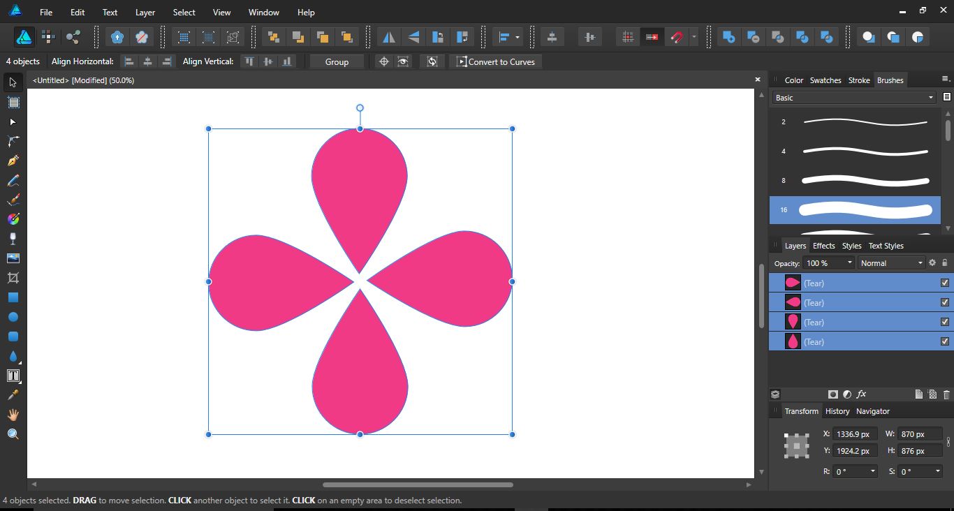The height and width of the screenshot is (511, 954).
Task: Apply the Add boolean operation
Action: click(728, 37)
